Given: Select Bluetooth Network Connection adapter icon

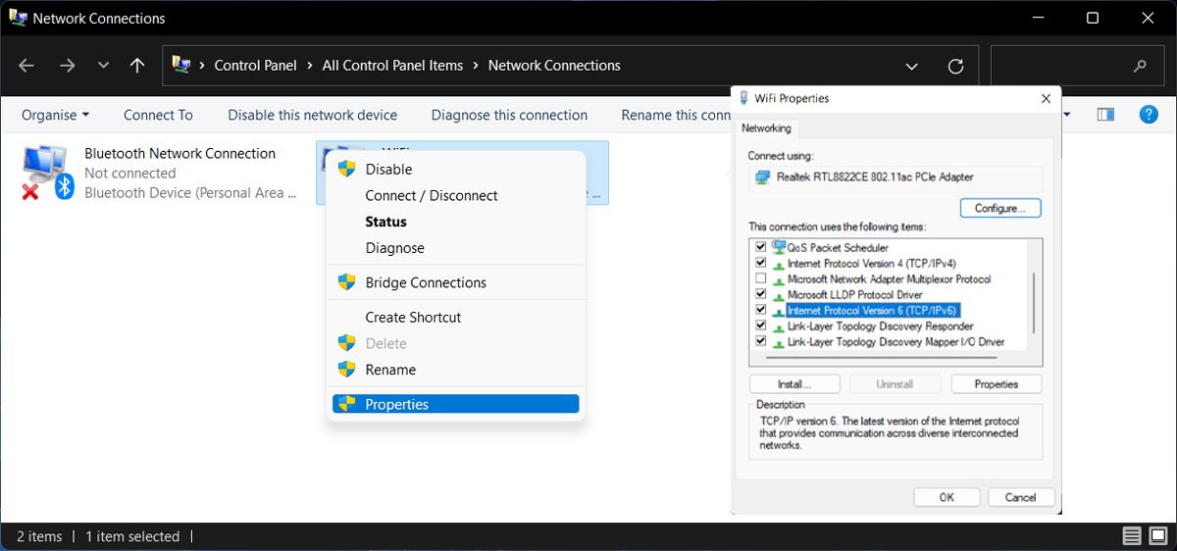Looking at the screenshot, I should [x=48, y=174].
